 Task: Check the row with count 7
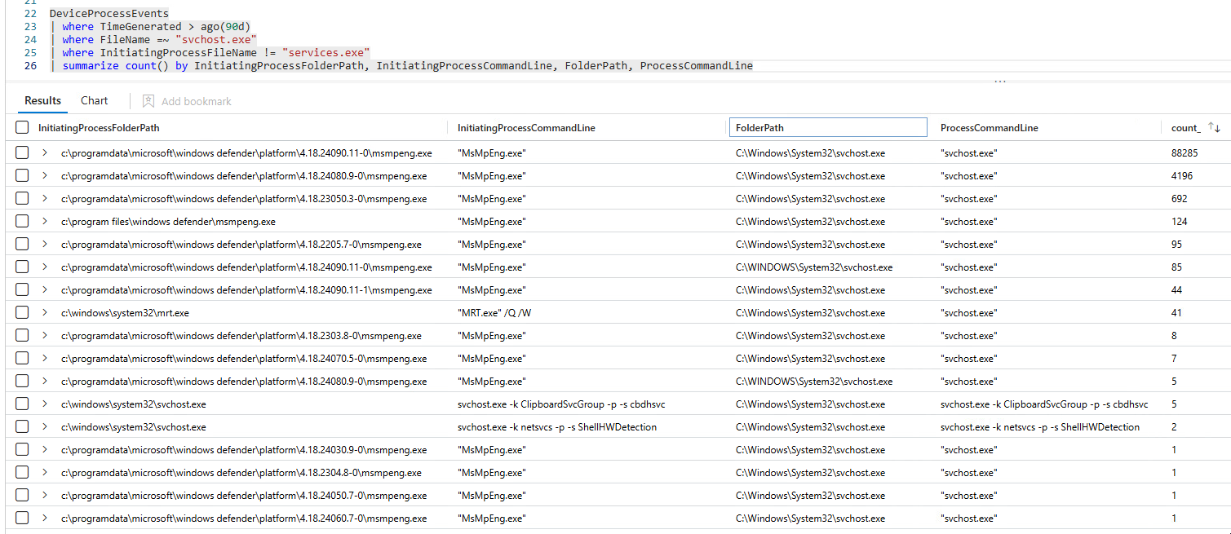tap(22, 358)
